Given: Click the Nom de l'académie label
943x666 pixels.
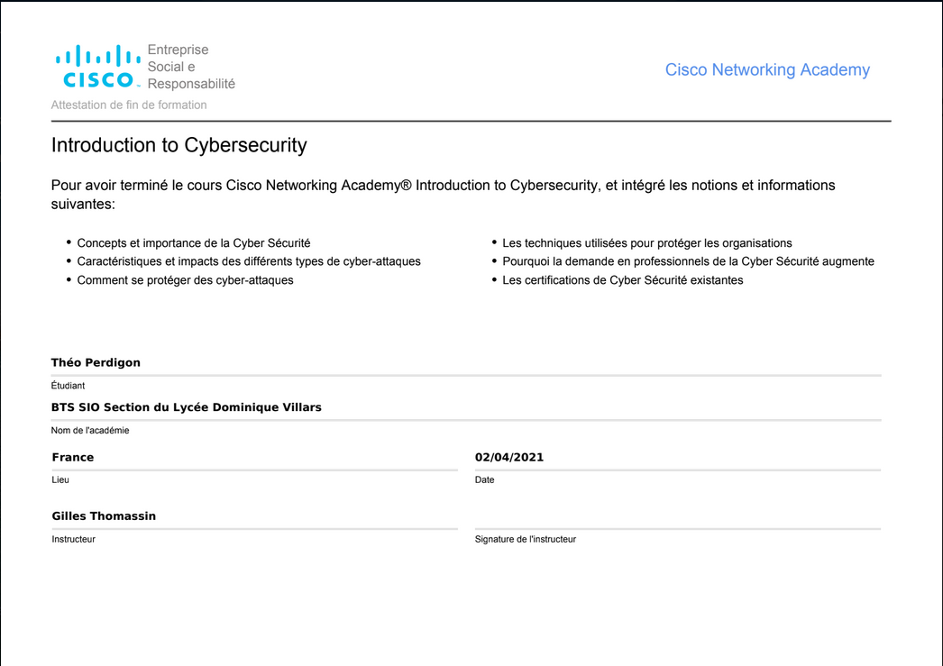Looking at the screenshot, I should (90, 431).
